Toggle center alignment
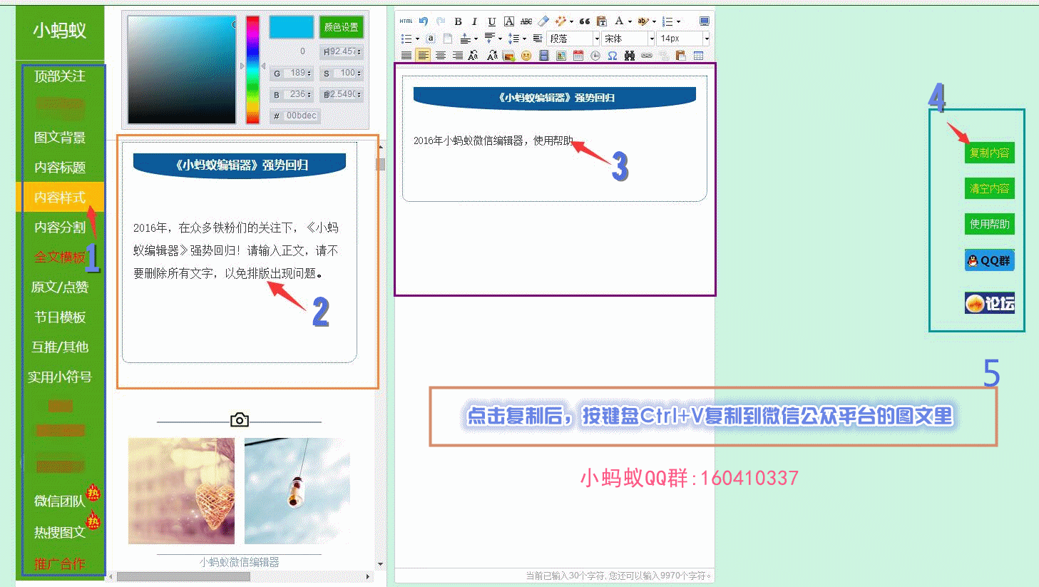The height and width of the screenshot is (587, 1039). tap(441, 56)
